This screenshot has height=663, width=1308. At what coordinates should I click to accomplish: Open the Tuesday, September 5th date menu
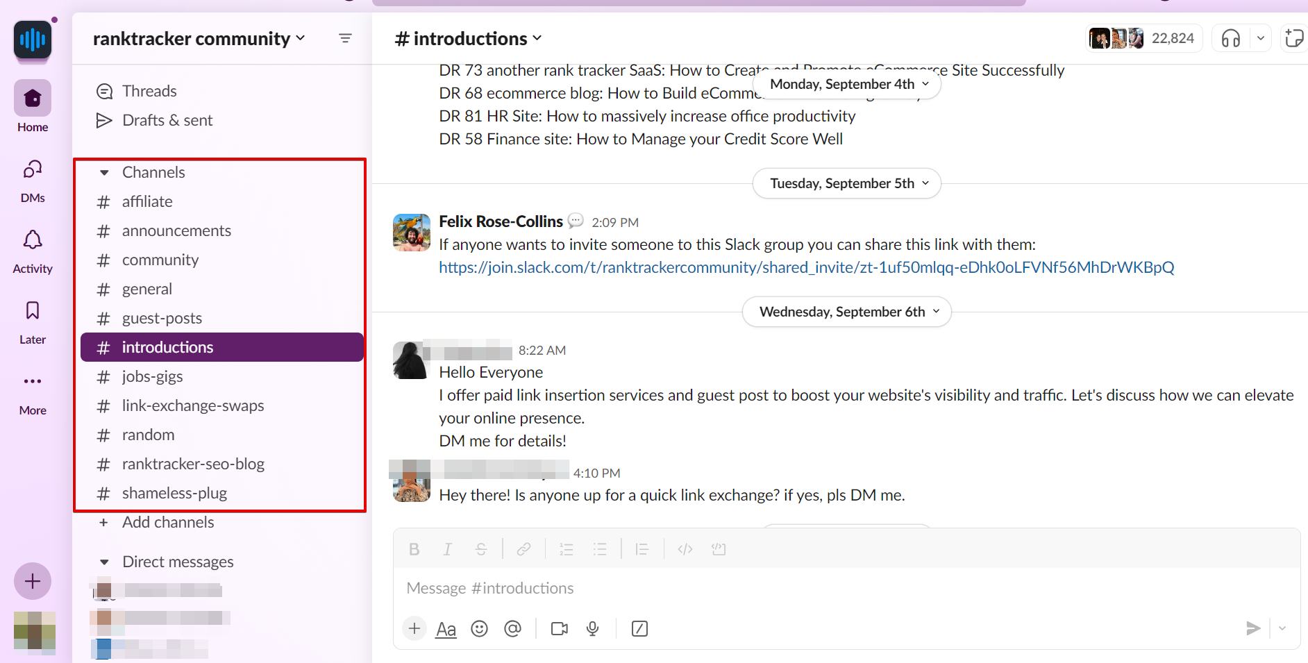pyautogui.click(x=847, y=183)
